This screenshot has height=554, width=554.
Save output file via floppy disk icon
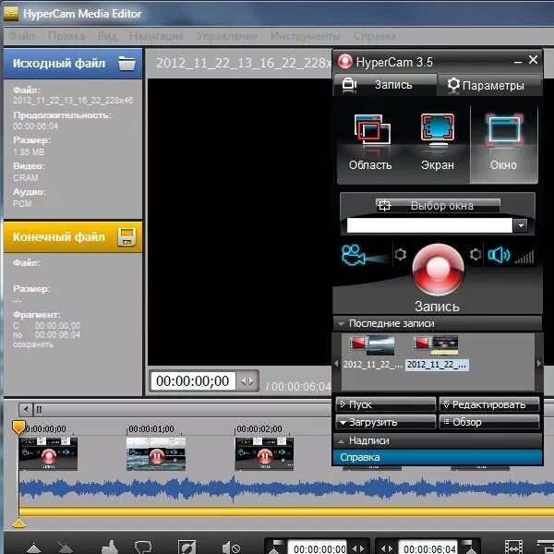(x=126, y=236)
